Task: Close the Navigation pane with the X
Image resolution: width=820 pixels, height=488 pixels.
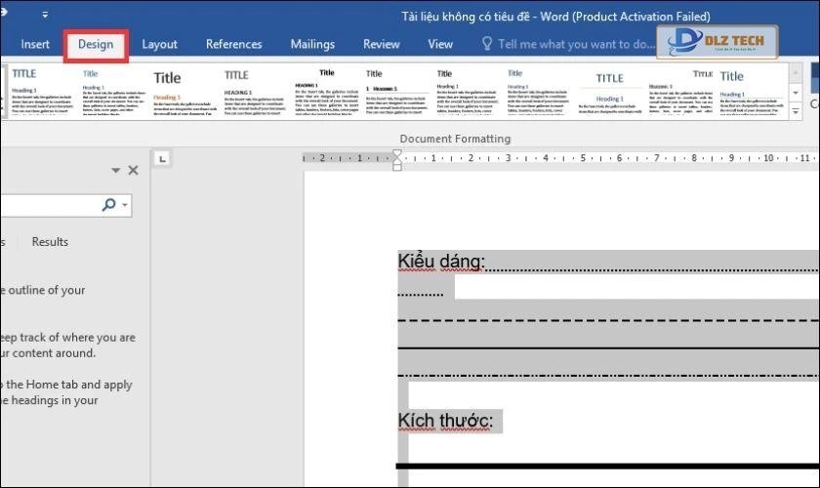Action: point(134,170)
